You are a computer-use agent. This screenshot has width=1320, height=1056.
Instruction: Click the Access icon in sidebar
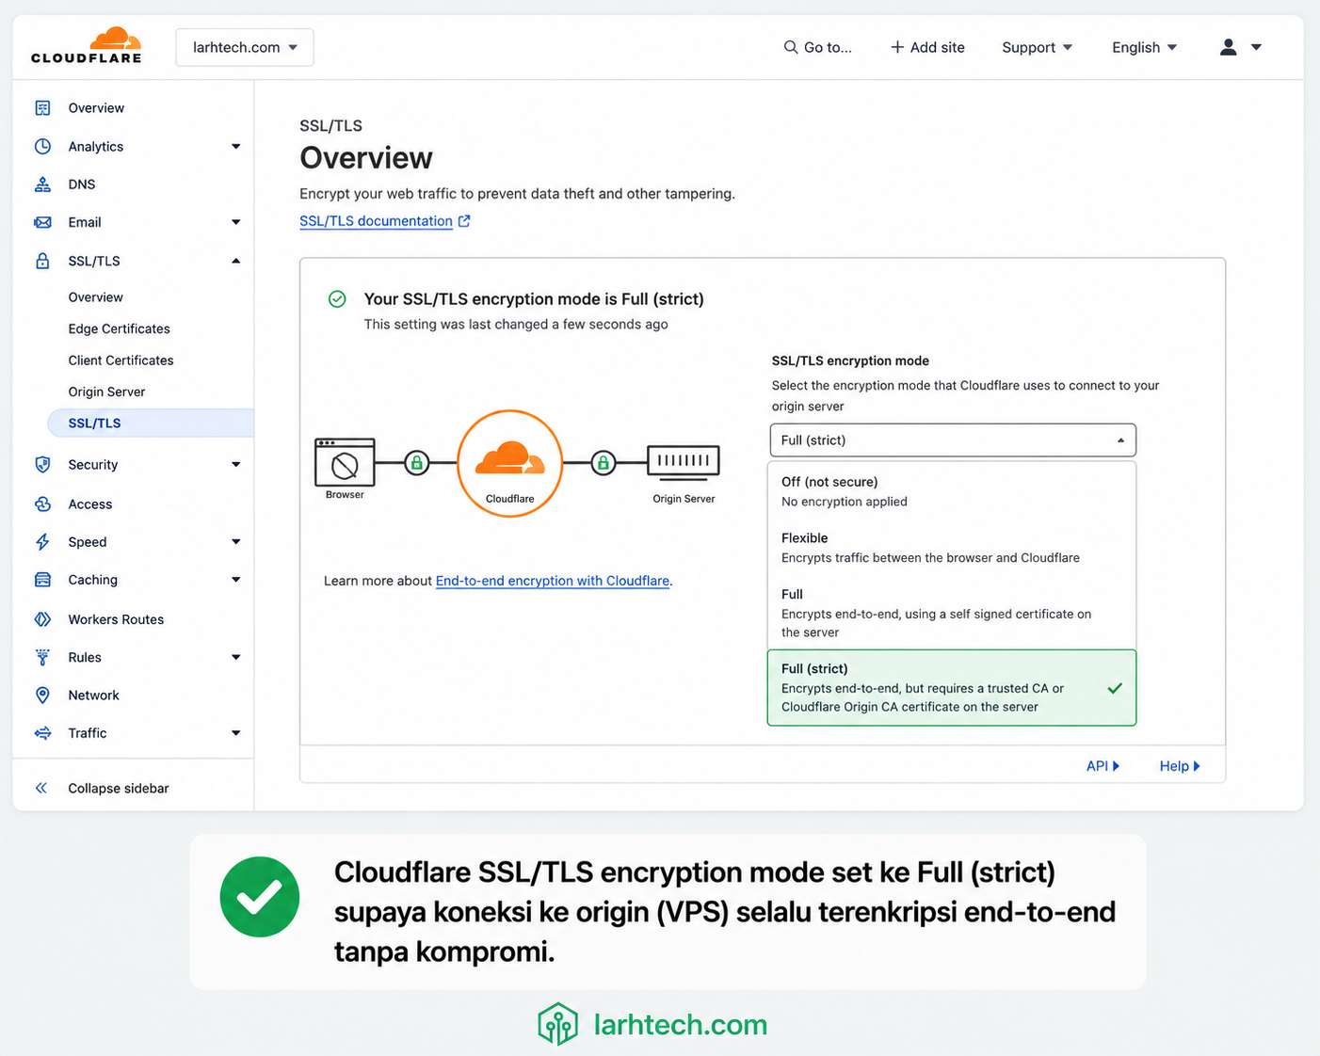[x=42, y=504]
